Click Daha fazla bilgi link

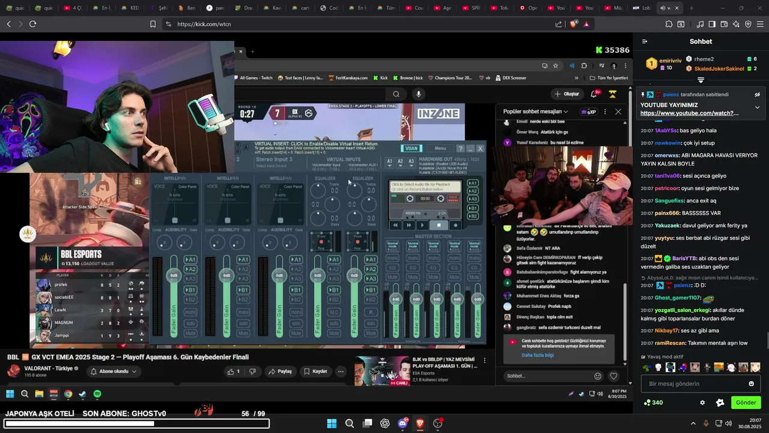(538, 355)
